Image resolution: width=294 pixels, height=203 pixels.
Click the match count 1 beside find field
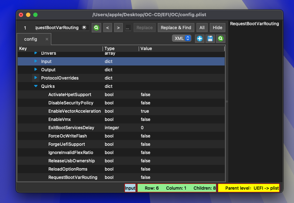coord(25,28)
